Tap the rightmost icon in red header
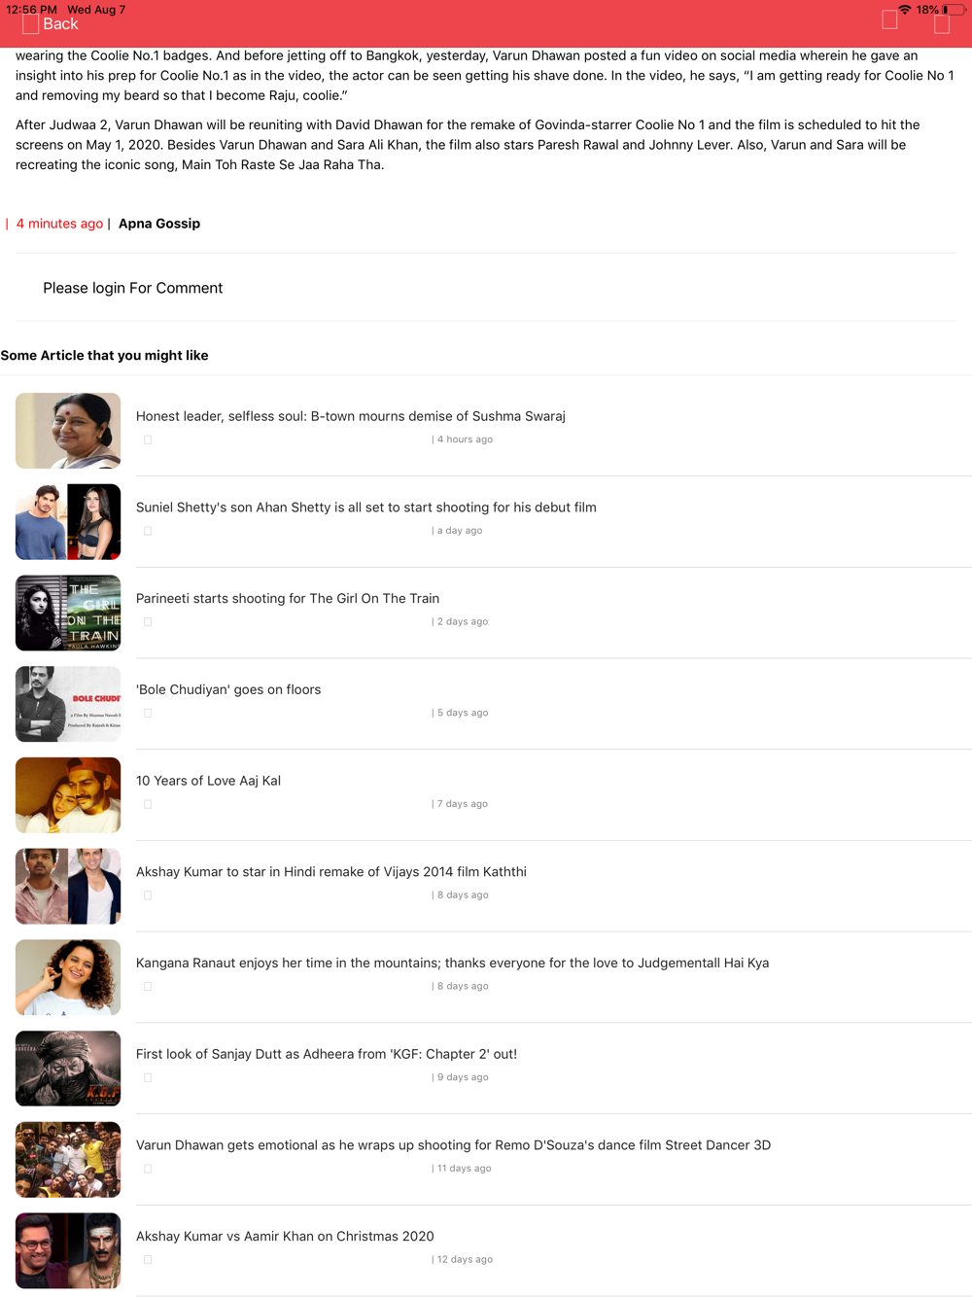 [942, 24]
